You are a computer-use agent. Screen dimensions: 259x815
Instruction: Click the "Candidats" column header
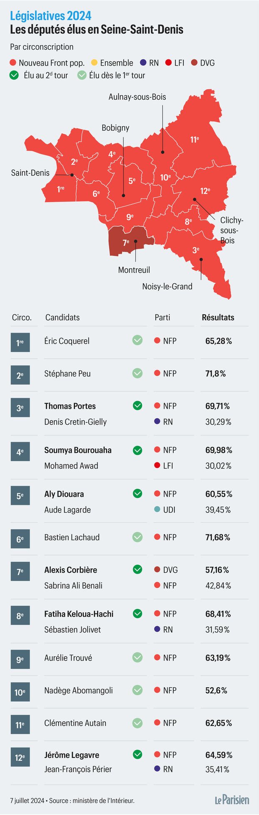pos(62,317)
